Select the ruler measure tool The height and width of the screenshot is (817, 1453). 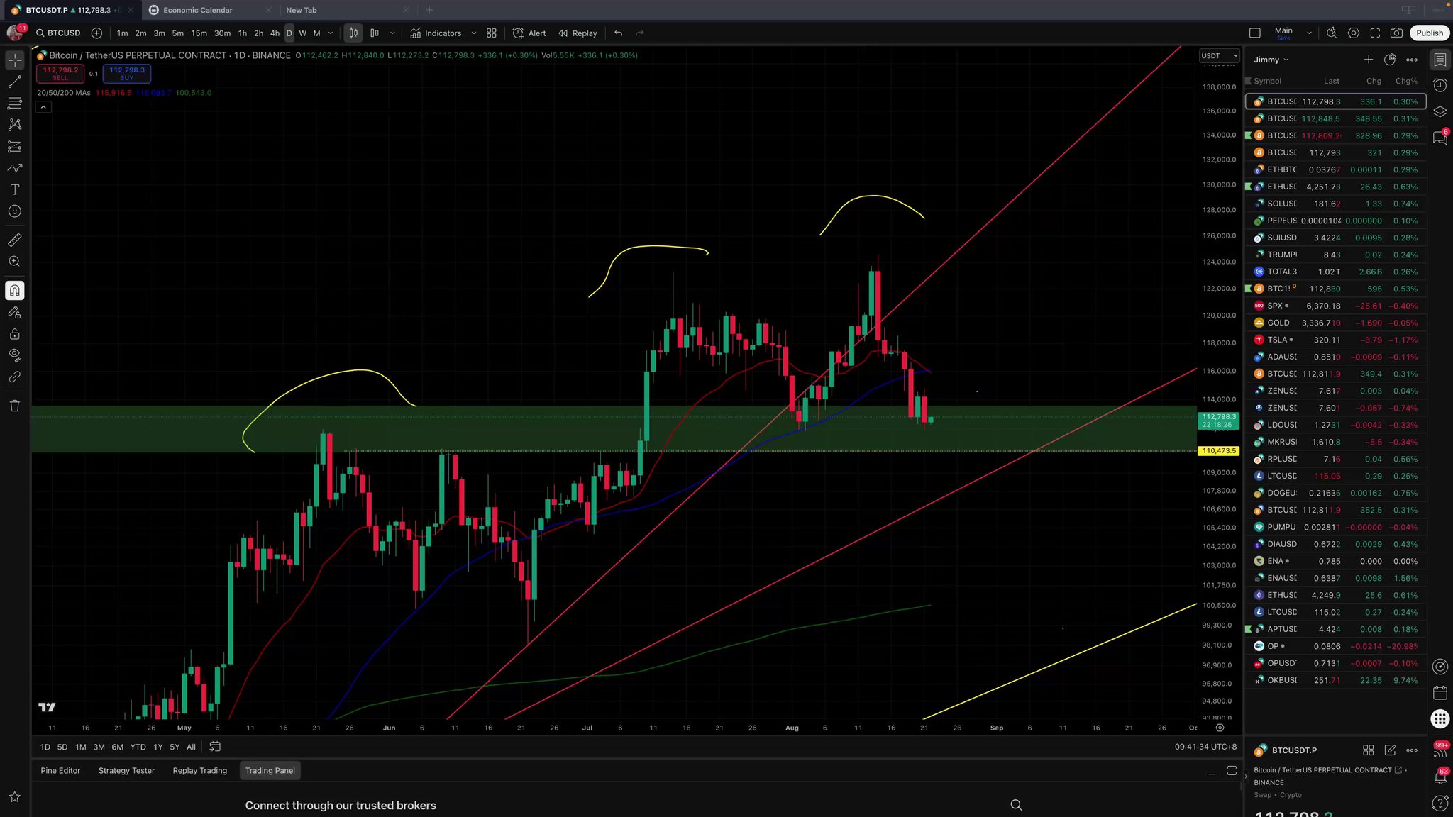(15, 240)
